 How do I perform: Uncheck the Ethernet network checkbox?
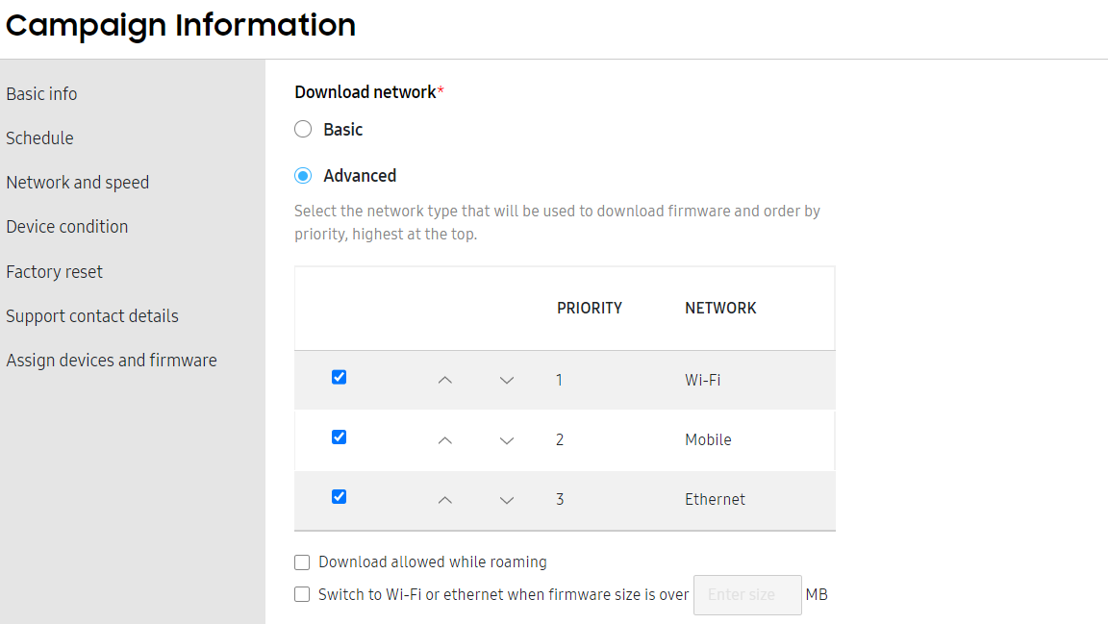pos(340,497)
